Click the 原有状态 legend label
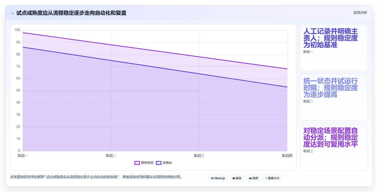The width and height of the screenshot is (378, 192). pyautogui.click(x=147, y=163)
